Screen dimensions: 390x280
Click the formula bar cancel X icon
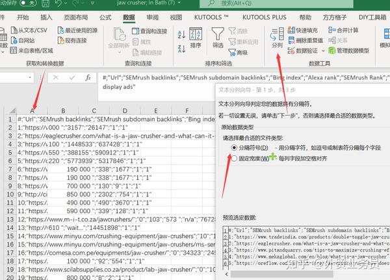56,77
